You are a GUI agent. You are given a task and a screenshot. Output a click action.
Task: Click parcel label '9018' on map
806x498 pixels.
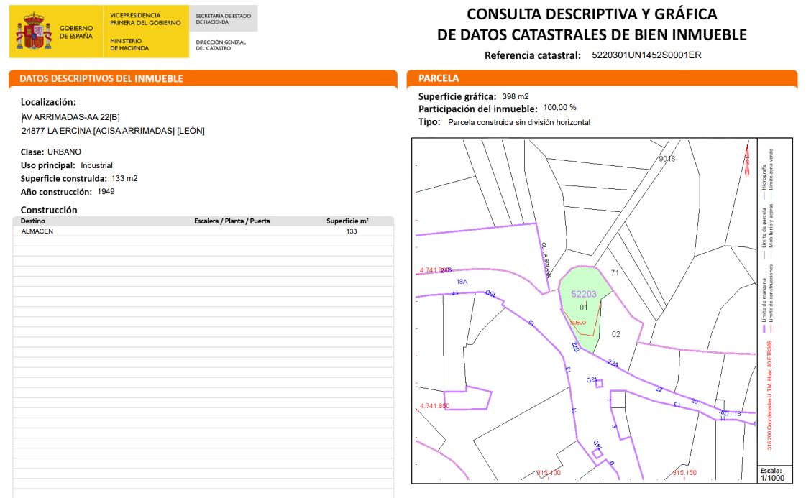pos(667,159)
